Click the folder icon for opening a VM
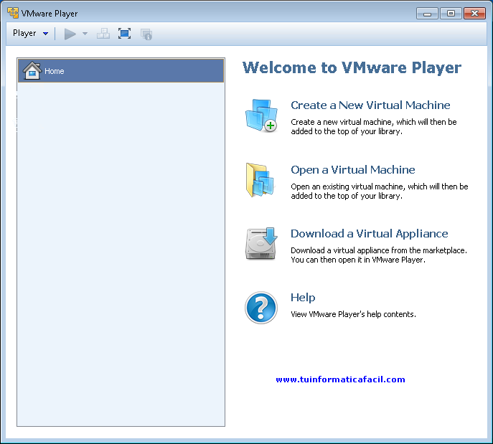Screen dimensions: 493x444 tap(260, 180)
